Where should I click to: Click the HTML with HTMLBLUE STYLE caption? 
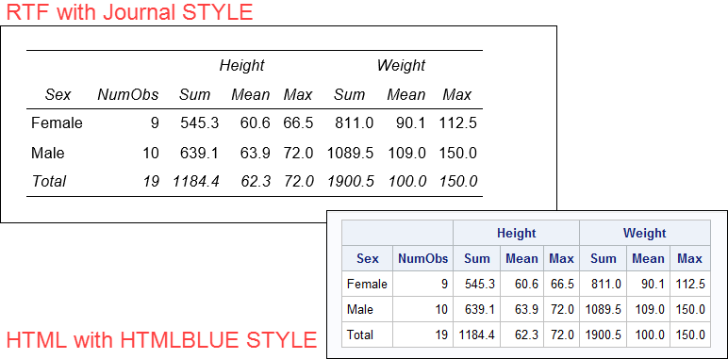click(161, 339)
